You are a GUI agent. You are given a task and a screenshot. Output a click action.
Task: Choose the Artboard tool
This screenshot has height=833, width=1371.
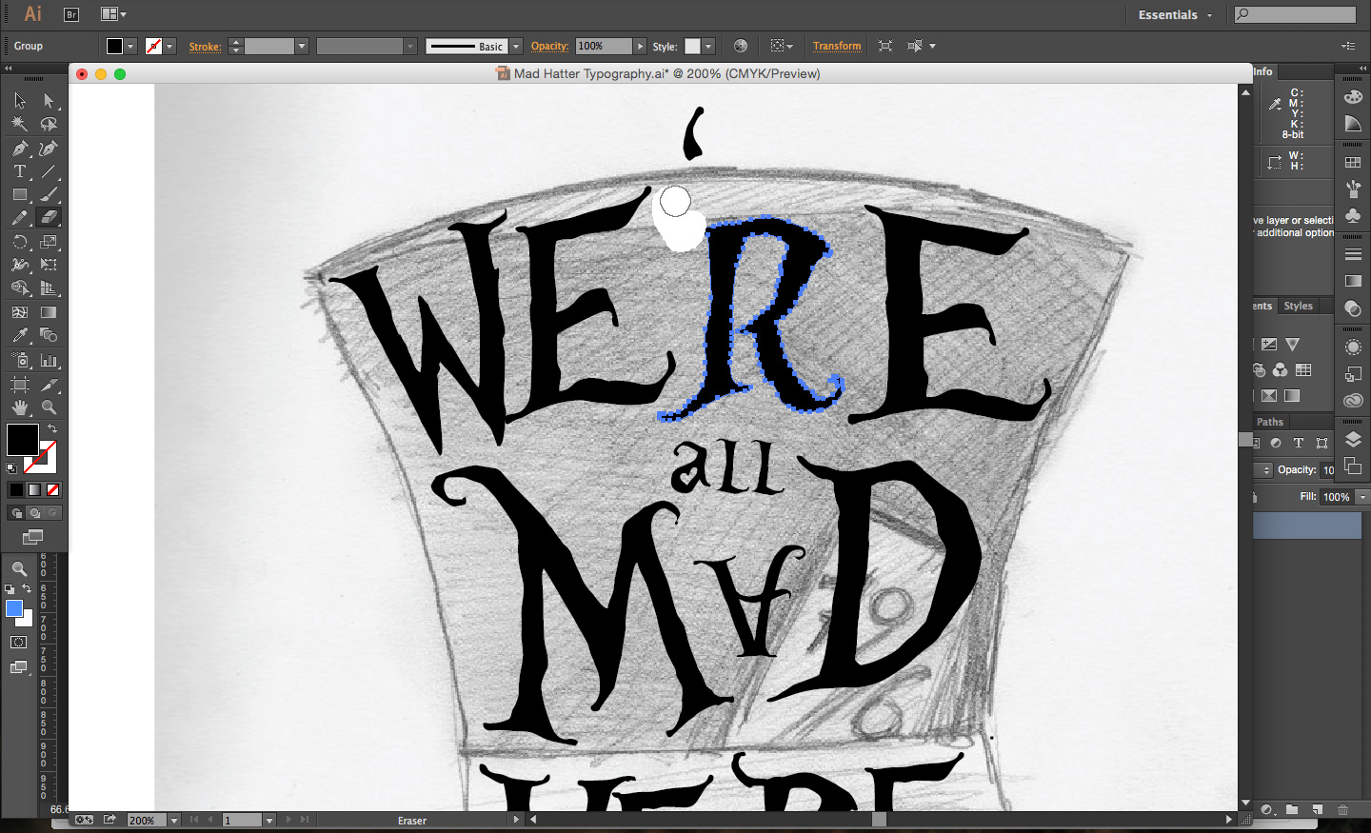[x=20, y=385]
